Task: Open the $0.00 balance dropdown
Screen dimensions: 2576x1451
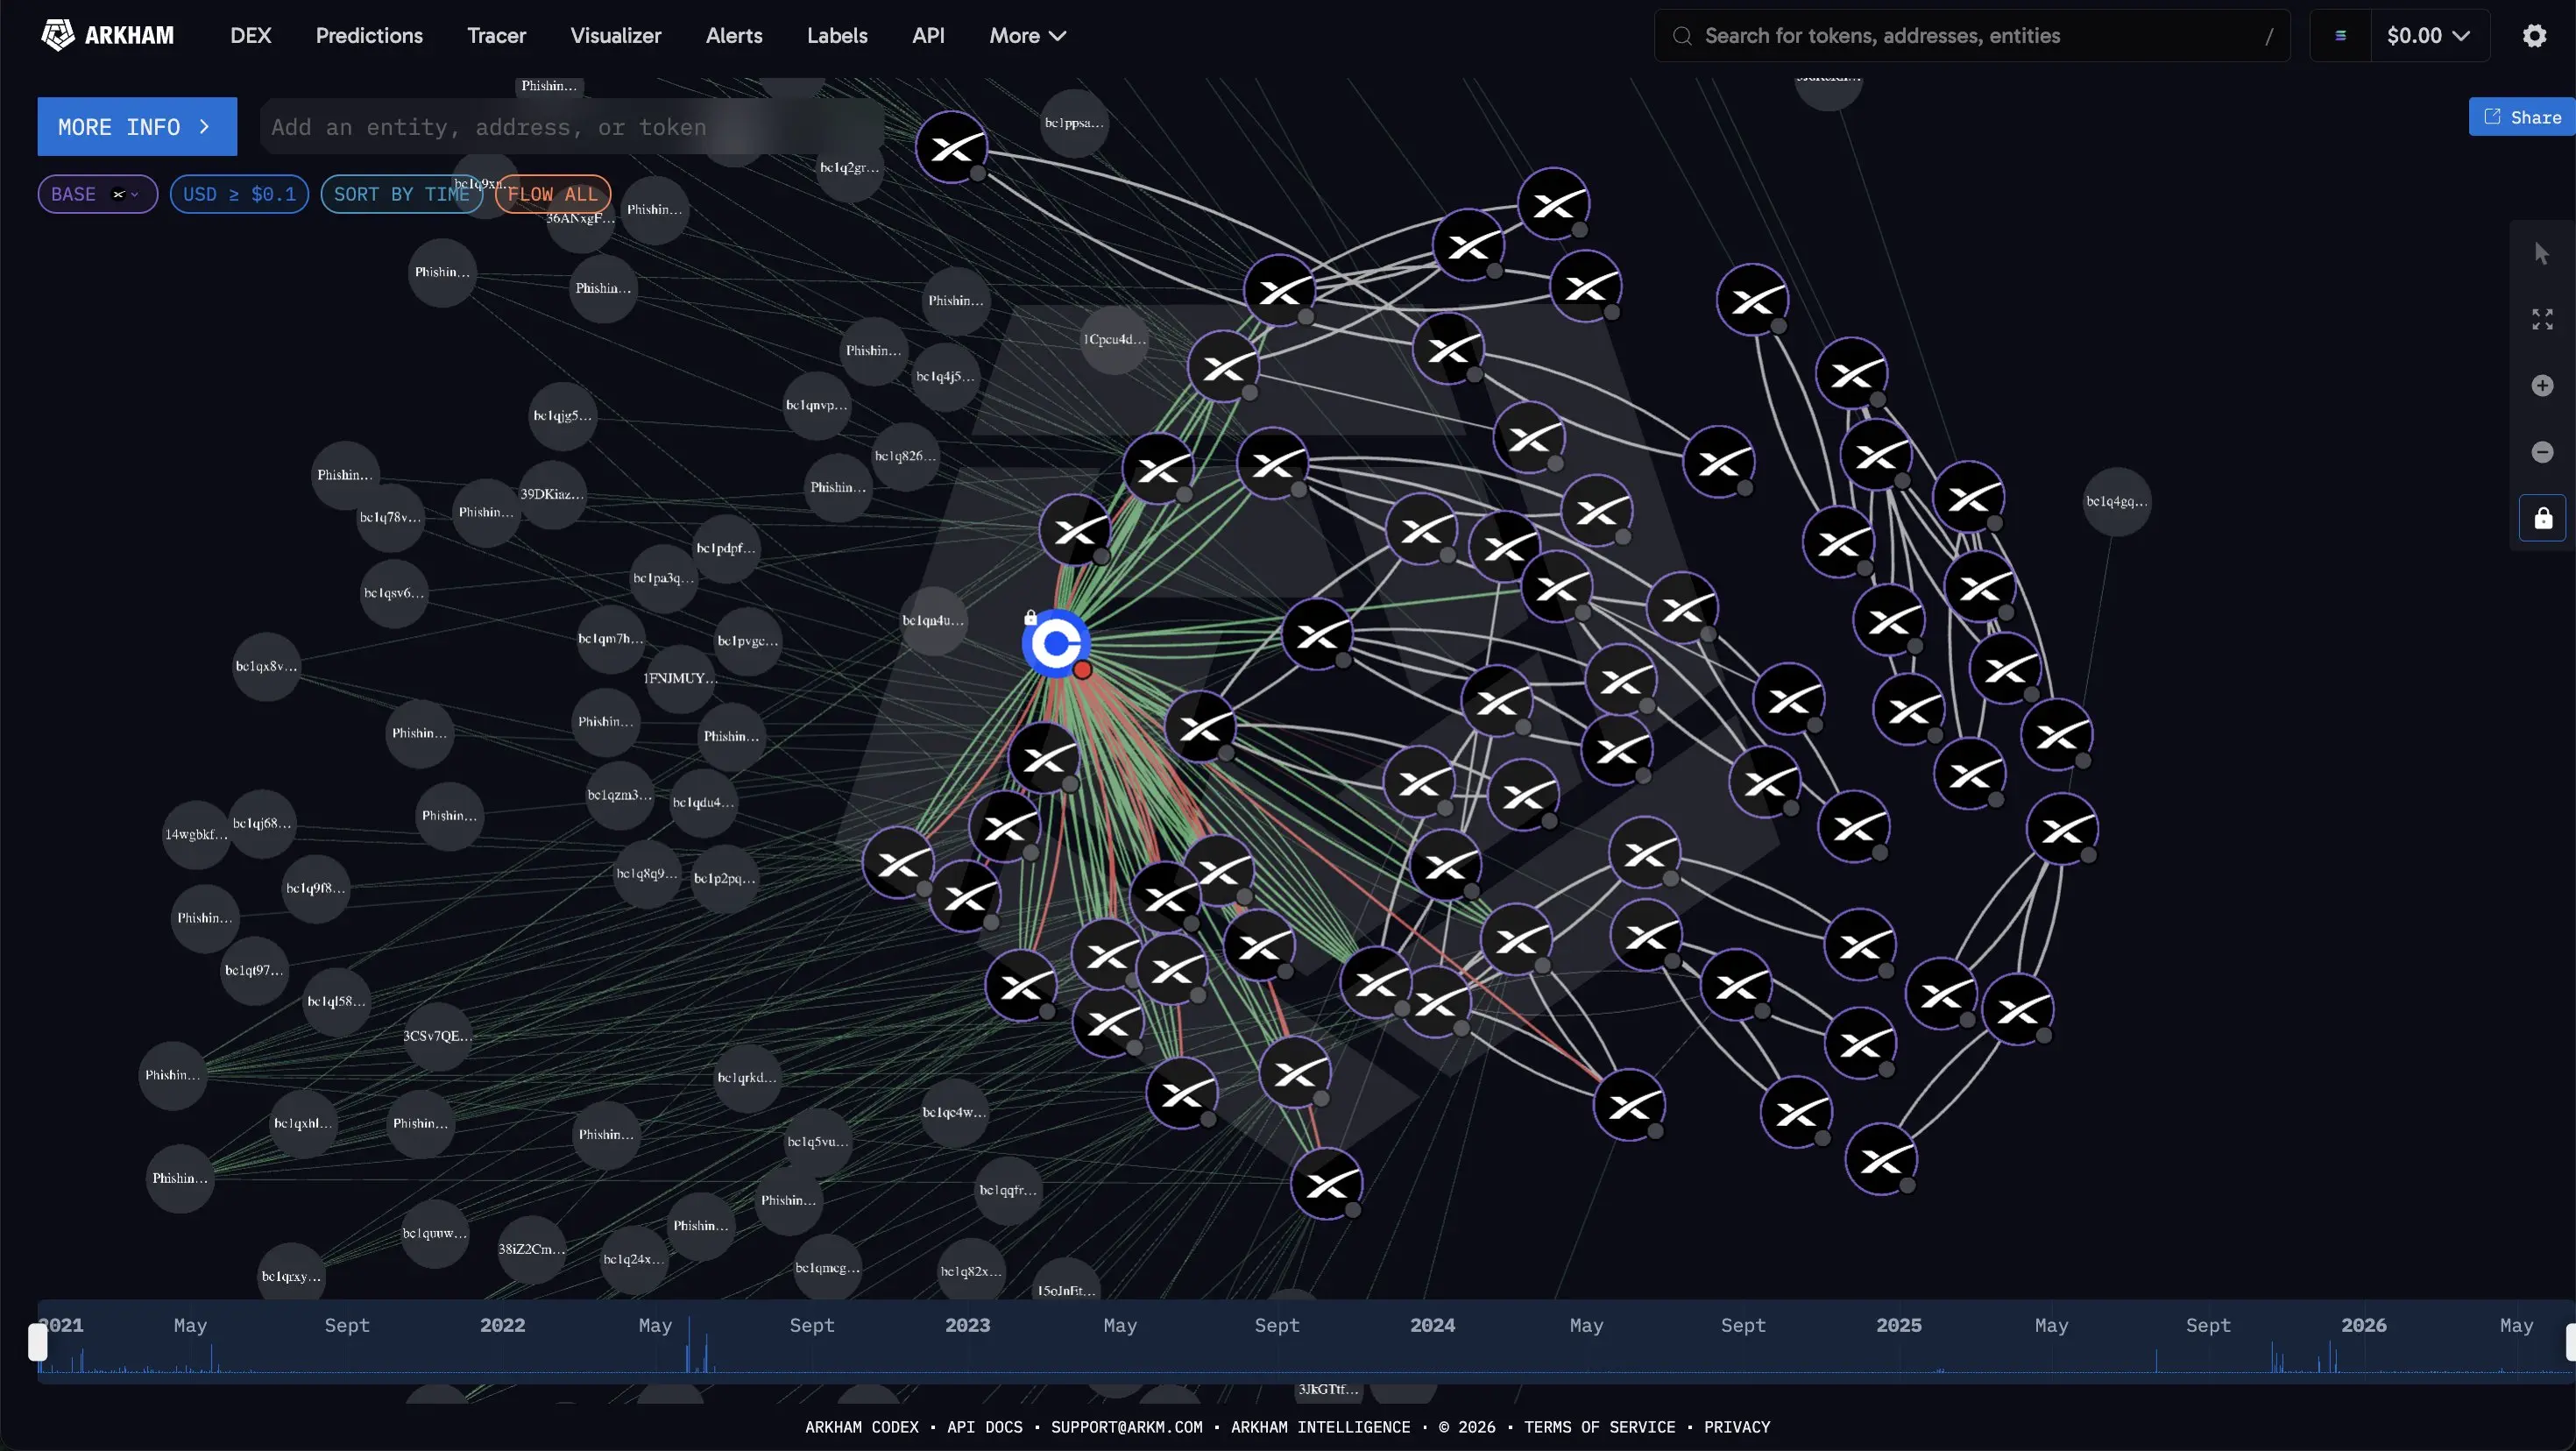Action: point(2428,36)
